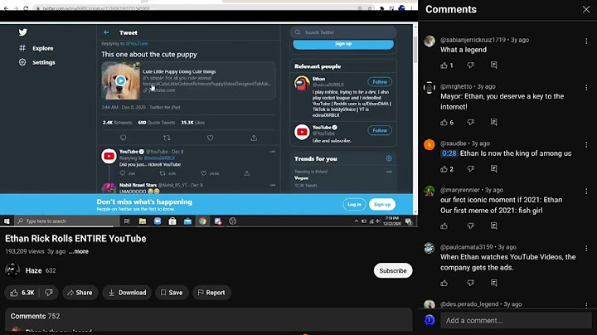Dislike the @saudbe comment
The image size is (597, 335).
(471, 168)
